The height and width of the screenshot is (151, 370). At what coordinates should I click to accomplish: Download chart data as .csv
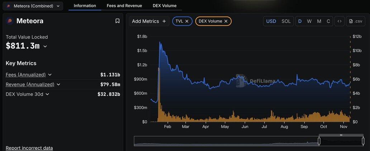pyautogui.click(x=355, y=21)
